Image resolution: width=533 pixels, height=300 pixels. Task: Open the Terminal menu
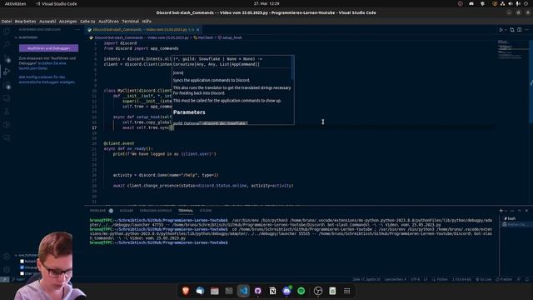coord(131,22)
